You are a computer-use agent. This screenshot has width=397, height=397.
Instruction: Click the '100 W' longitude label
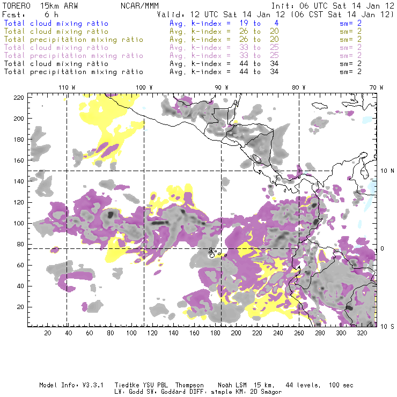click(144, 87)
